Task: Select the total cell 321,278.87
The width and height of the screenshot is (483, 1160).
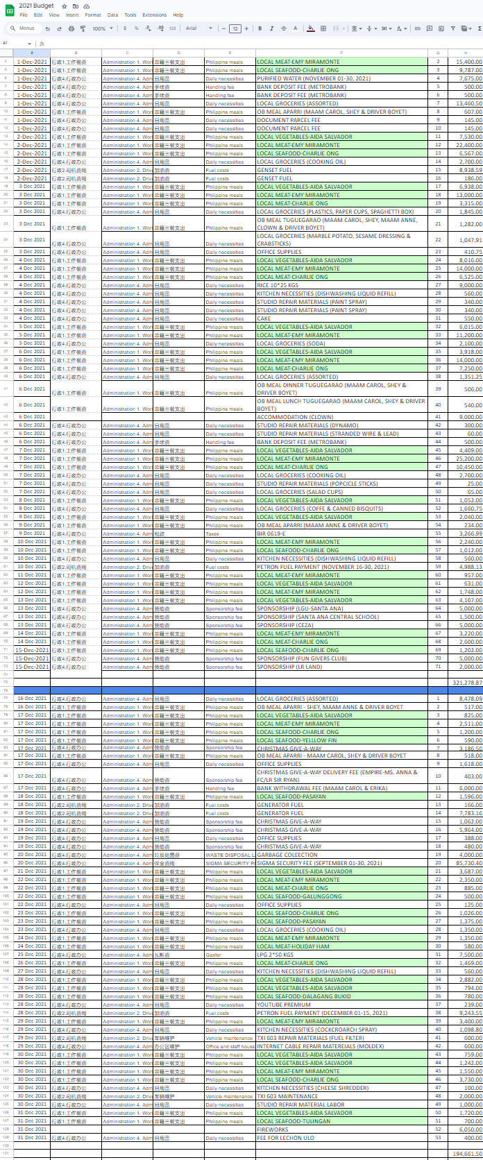Action: click(x=466, y=683)
